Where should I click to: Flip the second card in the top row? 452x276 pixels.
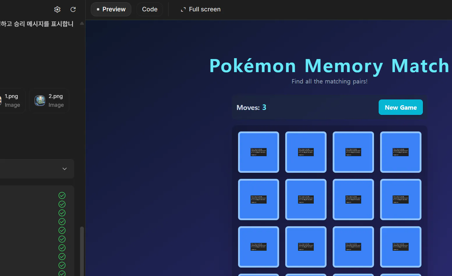[306, 152]
